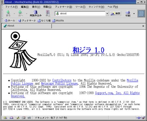The image size is (147, 121).
Task: Click the Stop loading icon
Action: click(x=48, y=13)
